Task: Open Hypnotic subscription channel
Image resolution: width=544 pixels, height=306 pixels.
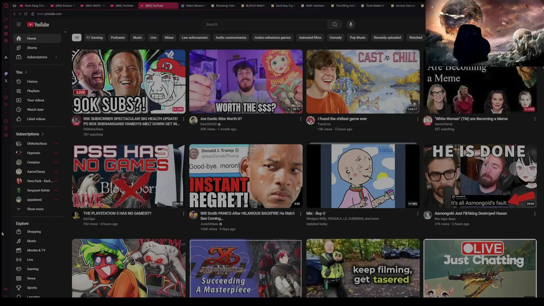Action: (37, 153)
